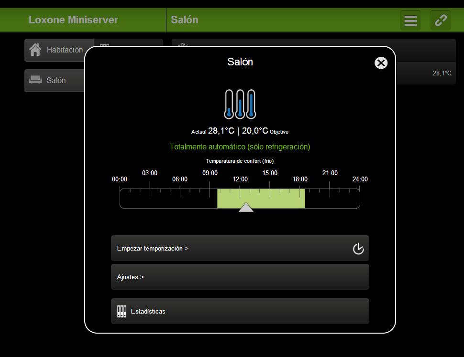The width and height of the screenshot is (464, 357).
Task: Click the house icon beside Habitación
Action: tap(35, 50)
